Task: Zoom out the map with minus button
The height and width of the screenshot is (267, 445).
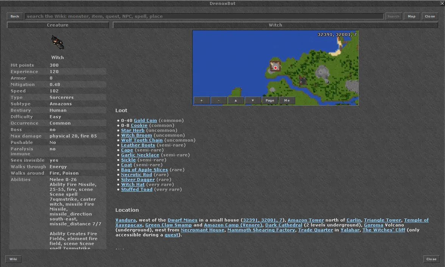Action: 219,101
